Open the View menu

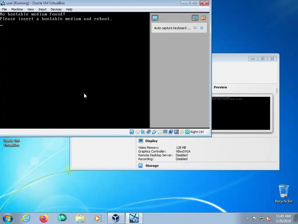point(30,9)
